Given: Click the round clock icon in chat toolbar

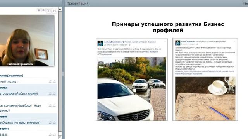Looking at the screenshot, I should 43,10.
